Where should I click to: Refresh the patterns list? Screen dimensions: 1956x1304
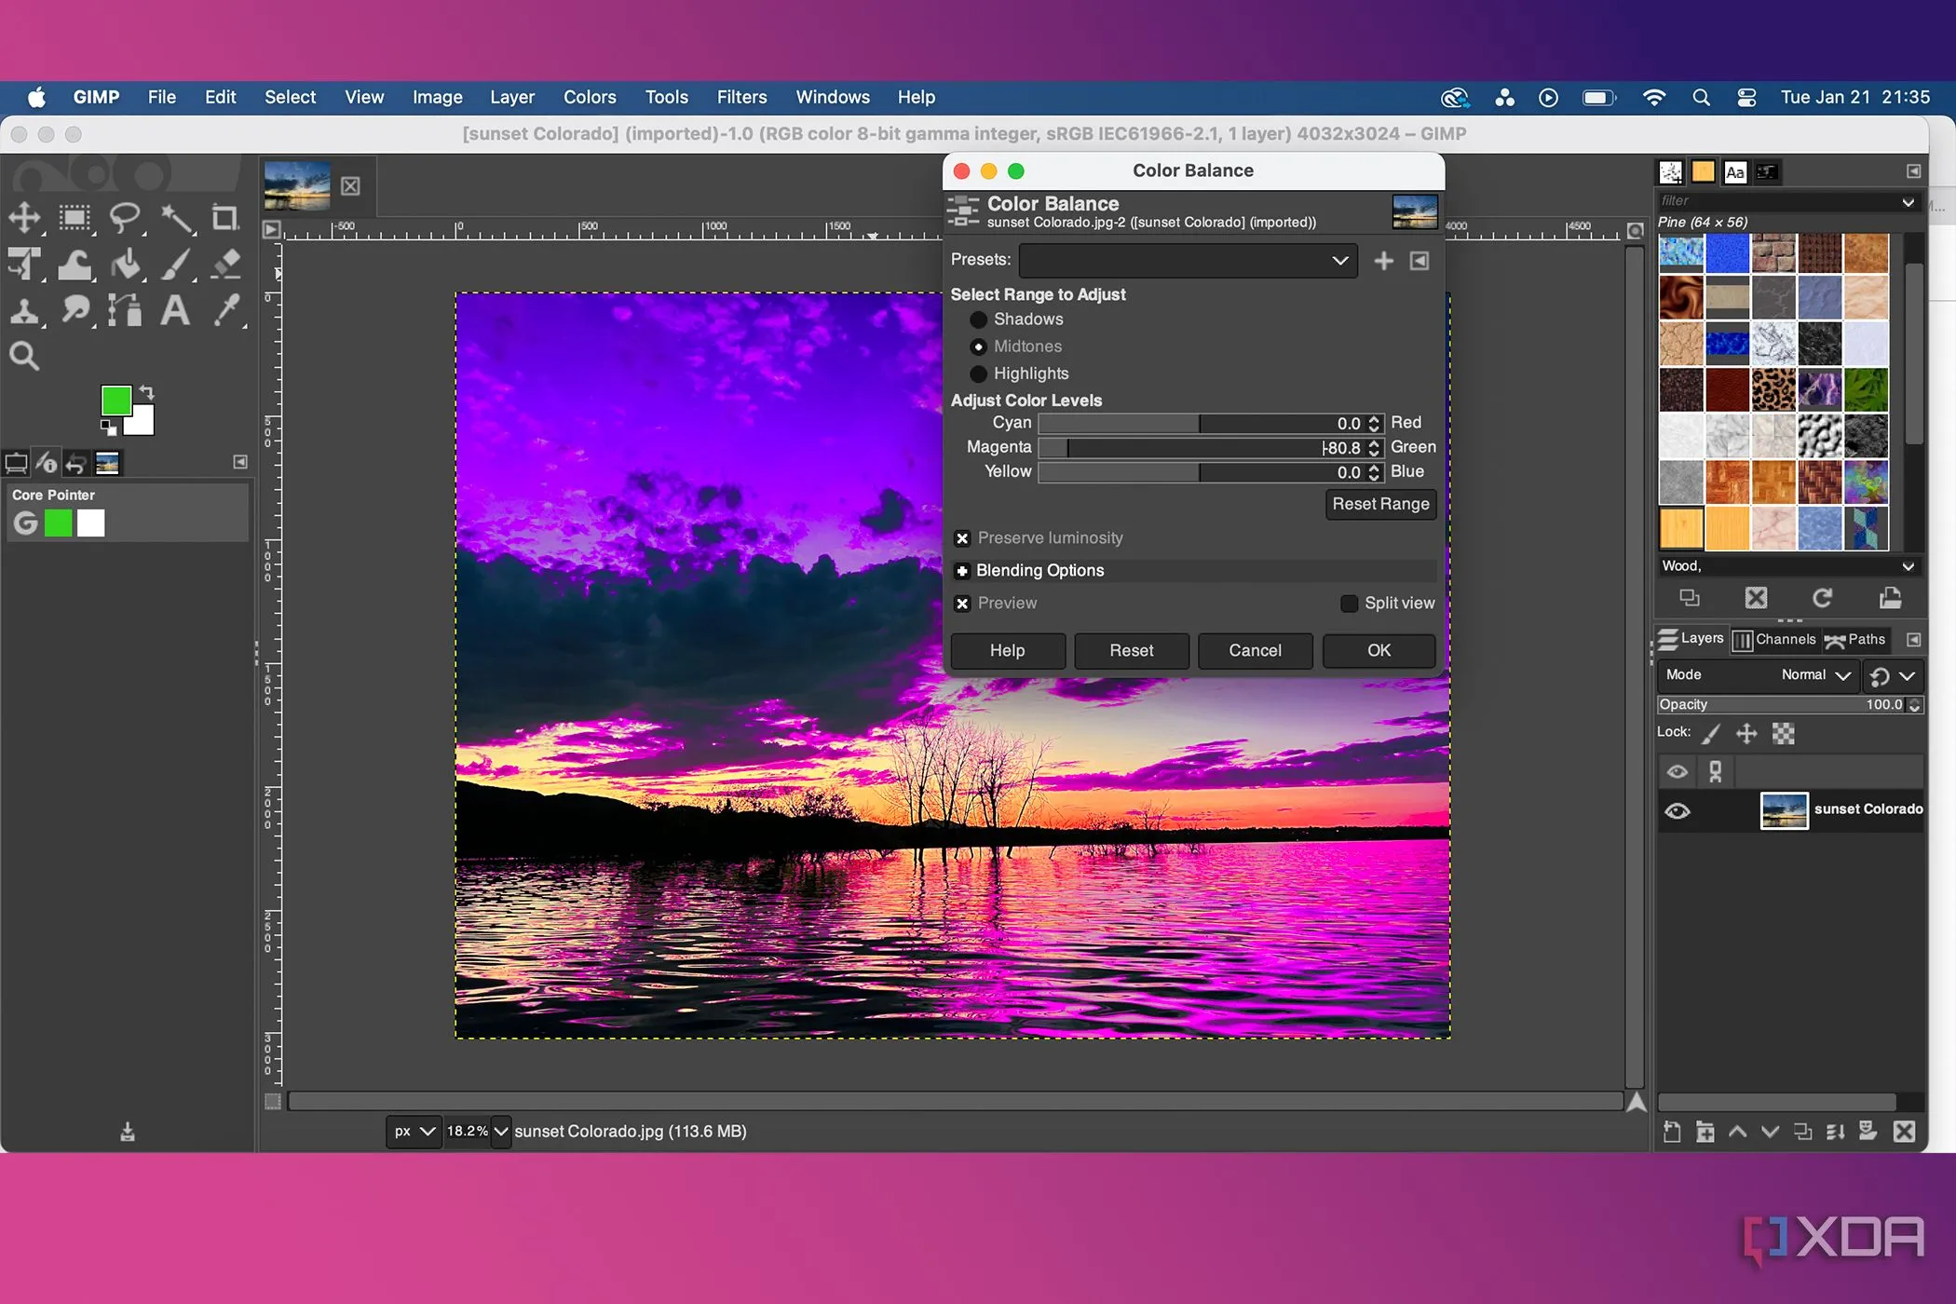pyautogui.click(x=1823, y=598)
